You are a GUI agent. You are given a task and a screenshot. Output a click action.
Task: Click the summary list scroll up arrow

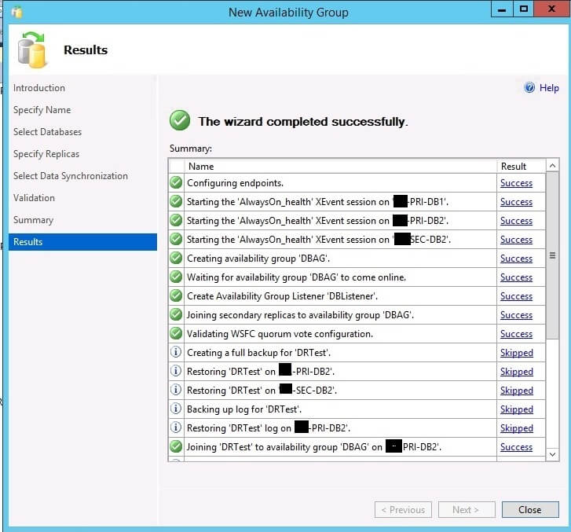pyautogui.click(x=552, y=166)
